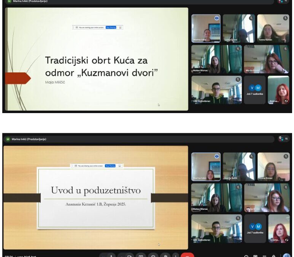Open the participants count badge in lower window
Screen dimensions: 294x257
click(x=283, y=139)
